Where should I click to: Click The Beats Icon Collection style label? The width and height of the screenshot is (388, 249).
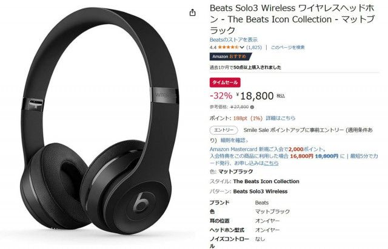pyautogui.click(x=266, y=181)
